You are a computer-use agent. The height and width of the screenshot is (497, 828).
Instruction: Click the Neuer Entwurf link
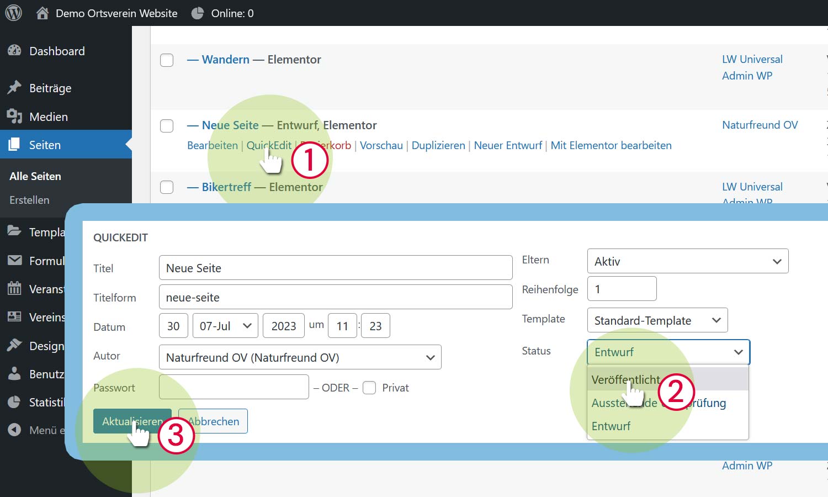pyautogui.click(x=508, y=145)
